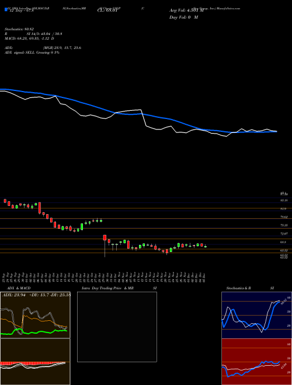Click the long-wick red gap-down candlestick
The height and width of the screenshot is (385, 292).
(105, 246)
